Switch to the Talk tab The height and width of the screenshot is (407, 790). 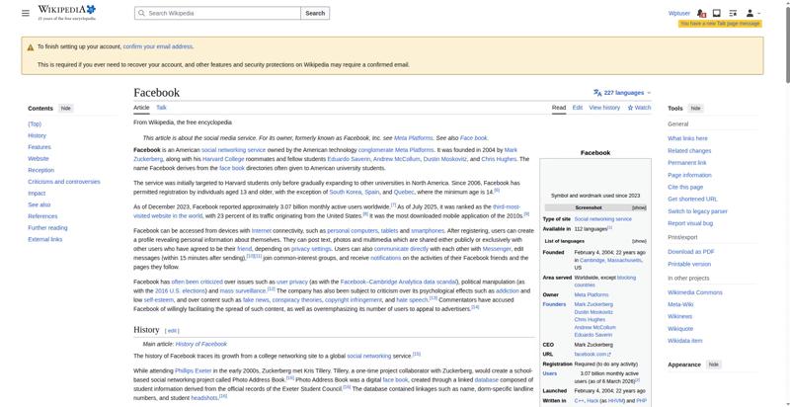pyautogui.click(x=161, y=108)
